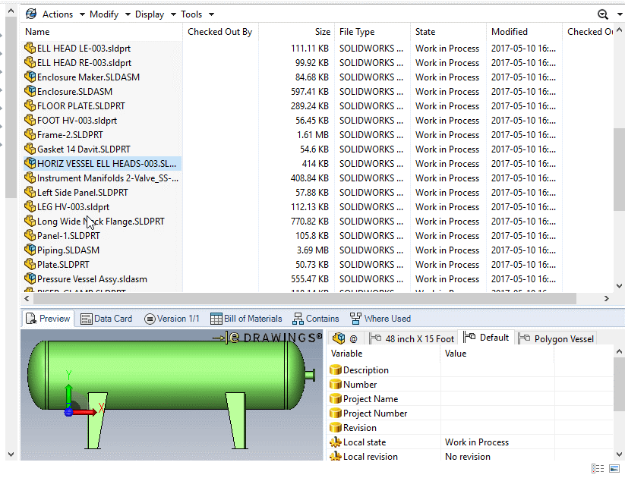Switch to the Preview tab
625x478 pixels.
coord(48,319)
